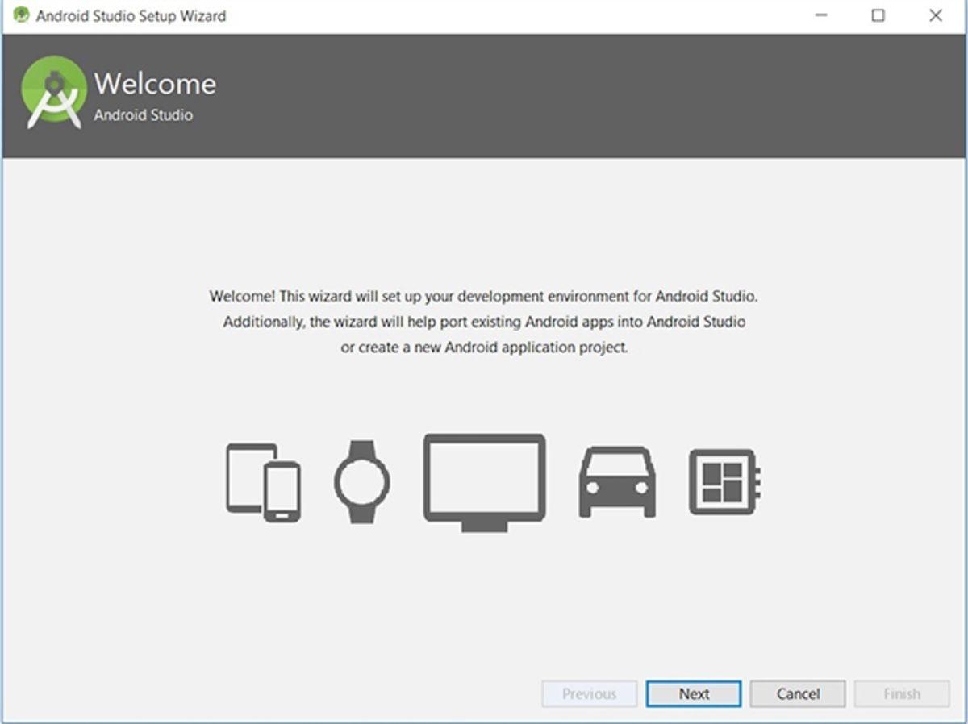Click the disabled Previous button
968x724 pixels.
(x=589, y=693)
